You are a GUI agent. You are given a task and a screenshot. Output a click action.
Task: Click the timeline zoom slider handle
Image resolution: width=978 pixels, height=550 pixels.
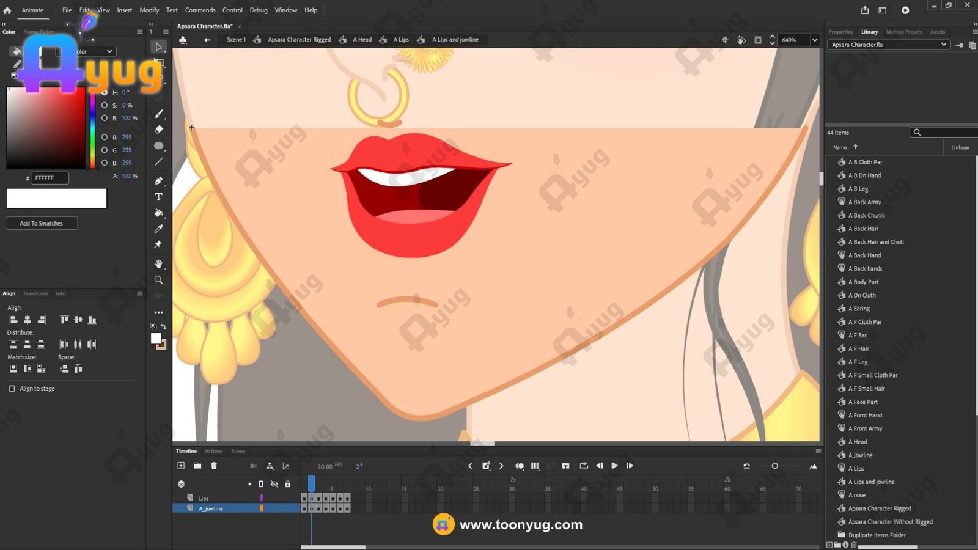point(774,466)
